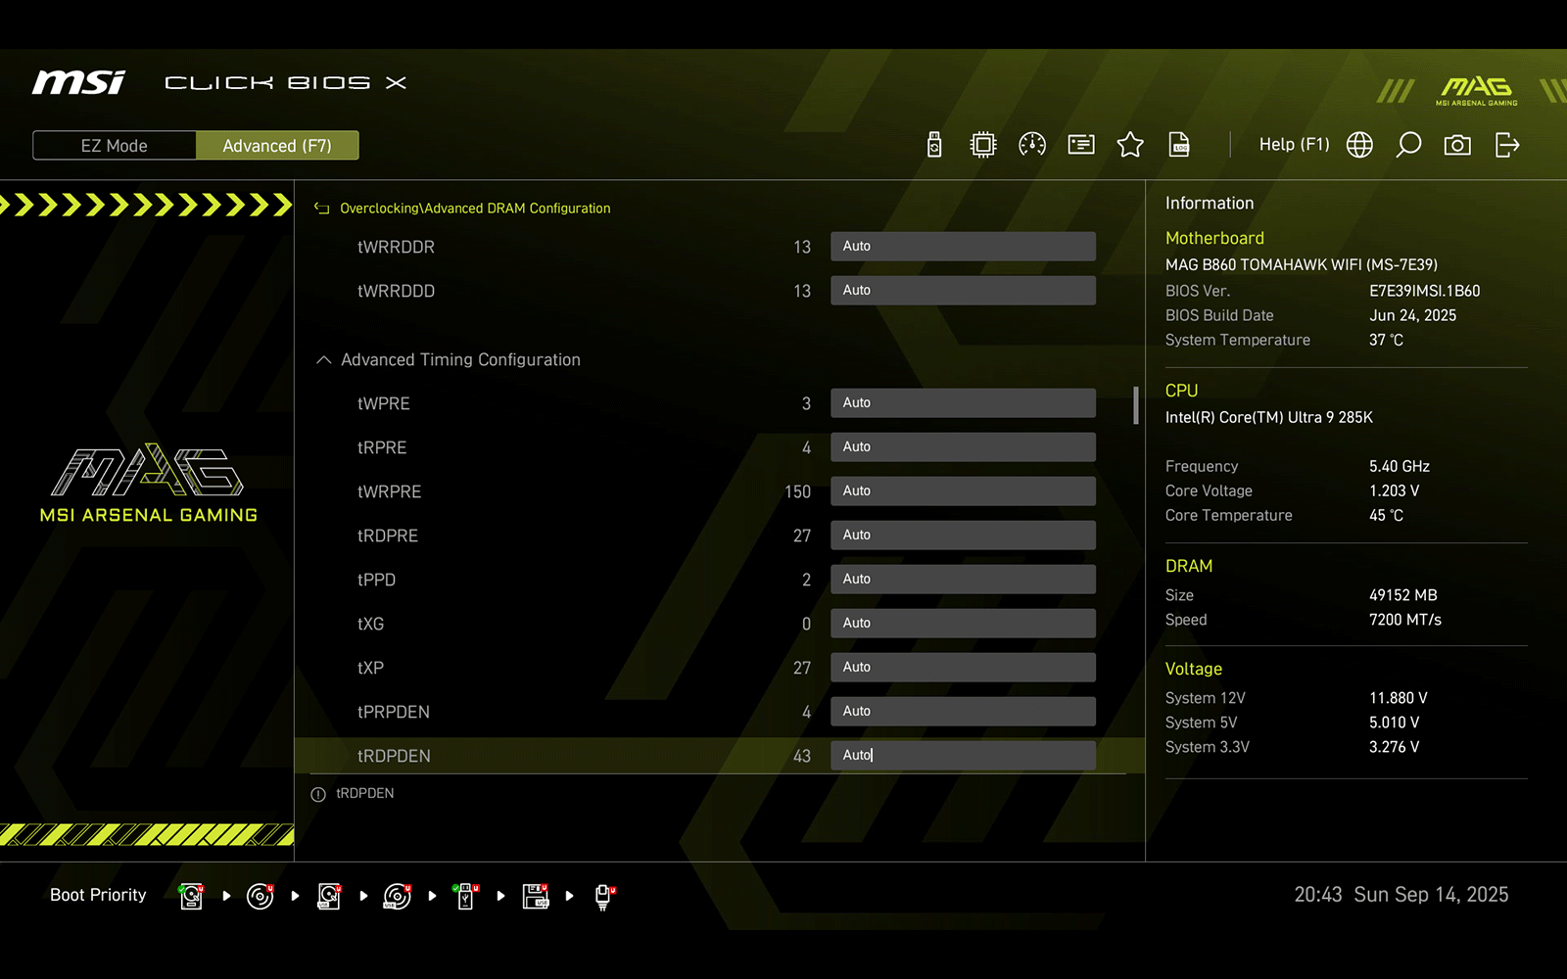Click the CPU frequency 5.40 GHz value

click(x=1400, y=466)
